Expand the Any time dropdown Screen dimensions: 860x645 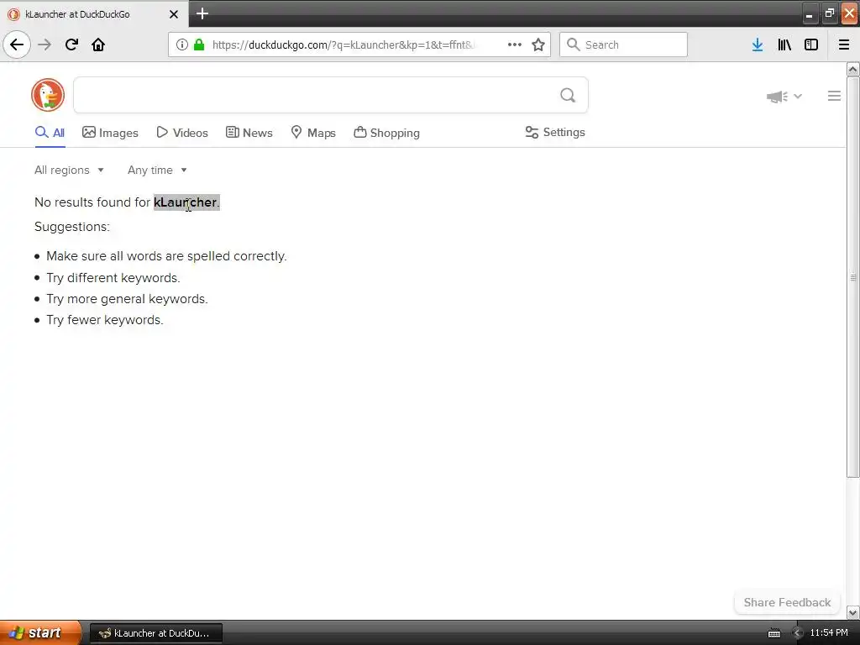pos(157,170)
